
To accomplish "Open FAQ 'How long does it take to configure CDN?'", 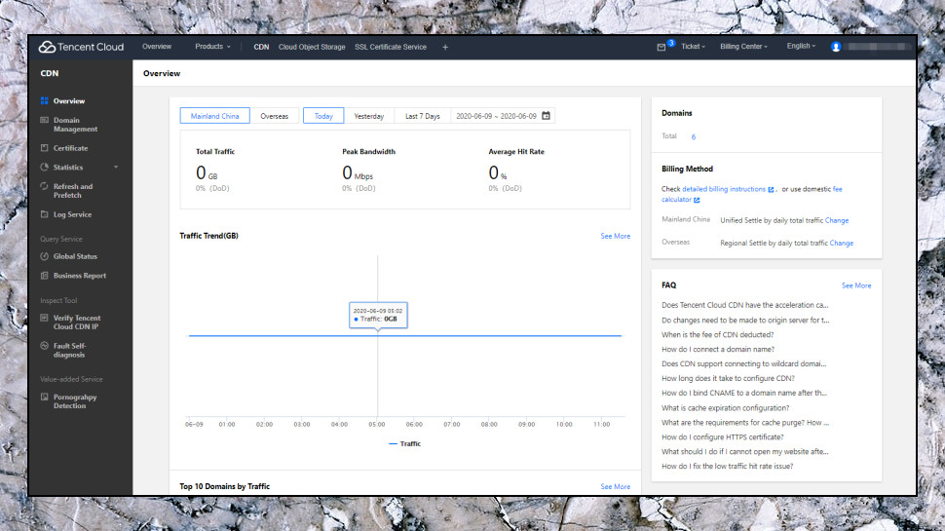I will (728, 378).
